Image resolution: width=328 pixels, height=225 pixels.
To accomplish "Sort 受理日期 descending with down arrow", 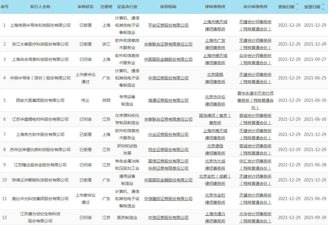I will pos(323,9).
